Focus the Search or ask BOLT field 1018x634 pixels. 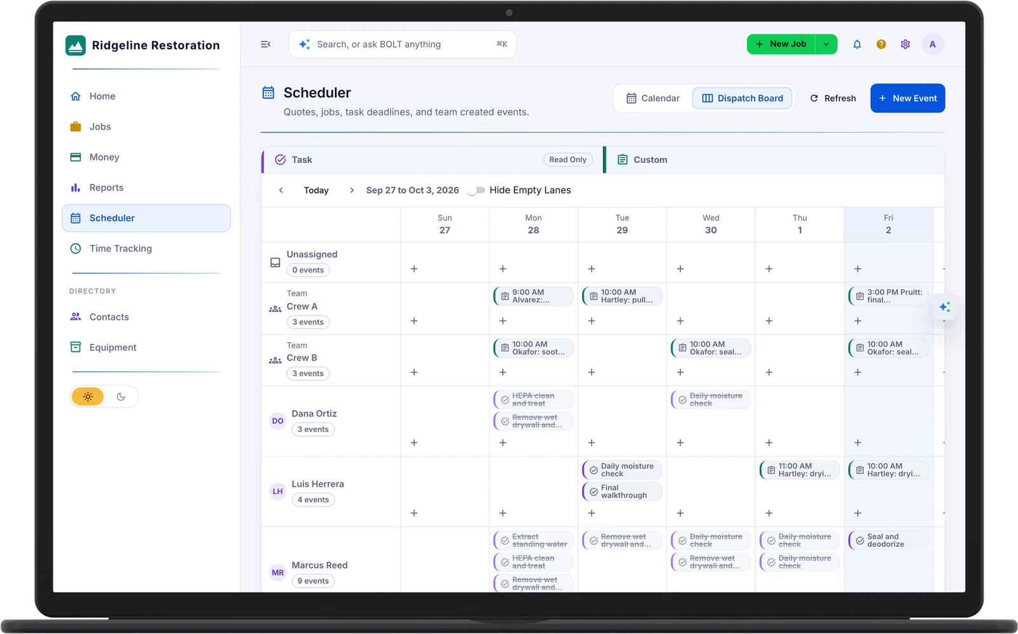tap(403, 44)
